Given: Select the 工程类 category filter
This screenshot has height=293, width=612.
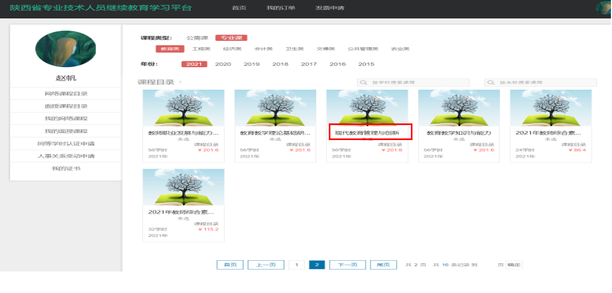Looking at the screenshot, I should click(201, 49).
